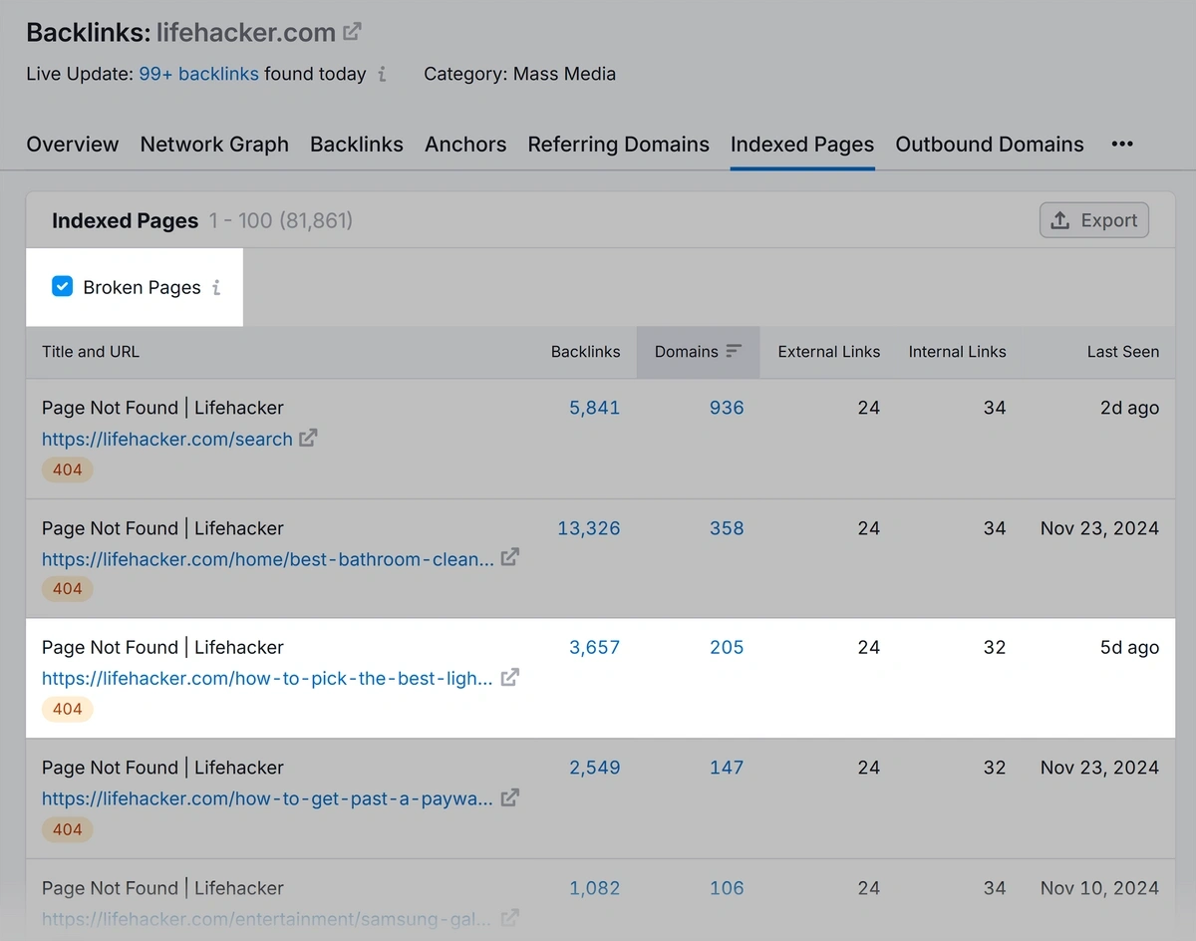This screenshot has height=941, width=1196.
Task: Open the lifehacker.com domain link in the title
Action: 246,32
